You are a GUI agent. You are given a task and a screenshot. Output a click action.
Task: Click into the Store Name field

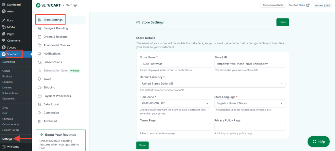[x=175, y=64]
